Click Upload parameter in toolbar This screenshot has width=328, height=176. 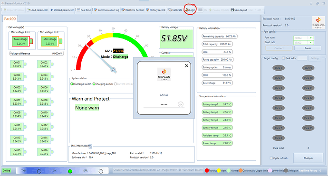(62, 10)
